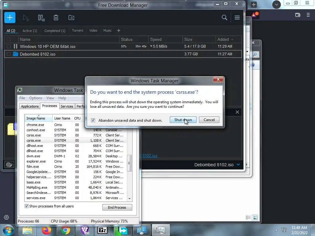
Task: Open Free Download Manager taskbar icon
Action: 123,230
